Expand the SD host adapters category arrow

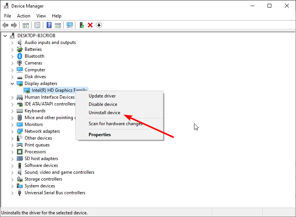[12, 159]
